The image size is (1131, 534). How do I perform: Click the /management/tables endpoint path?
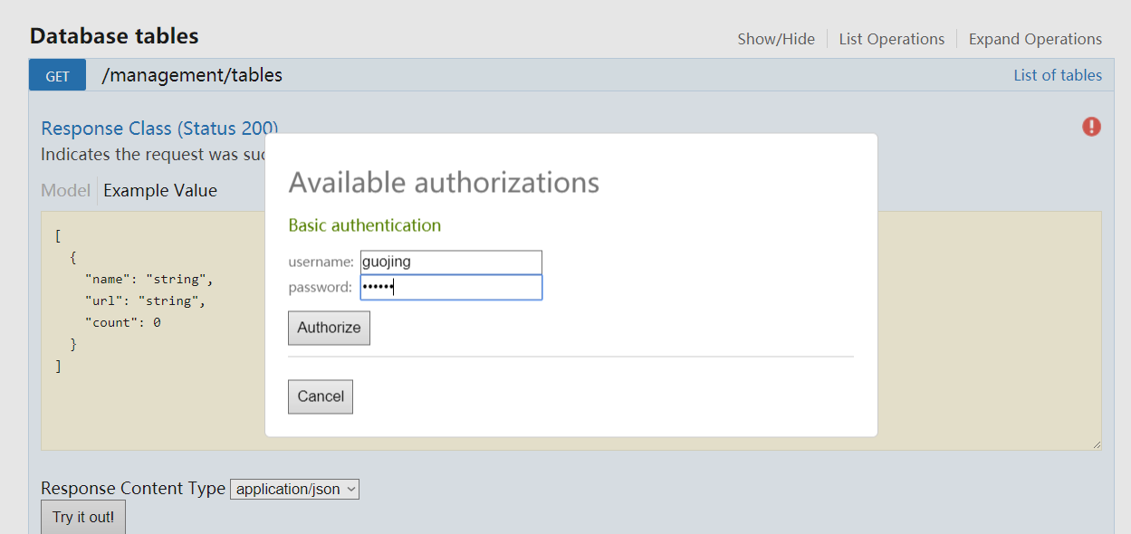click(192, 75)
